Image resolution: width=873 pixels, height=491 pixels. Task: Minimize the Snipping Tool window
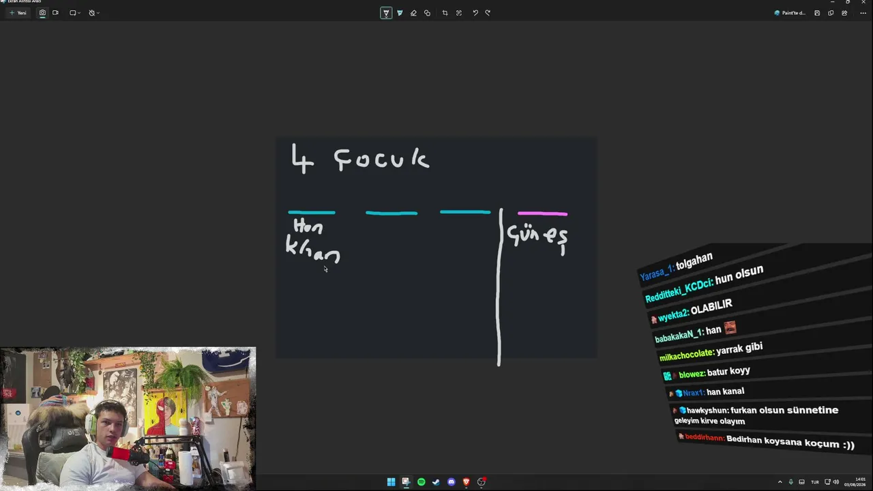[x=832, y=2]
